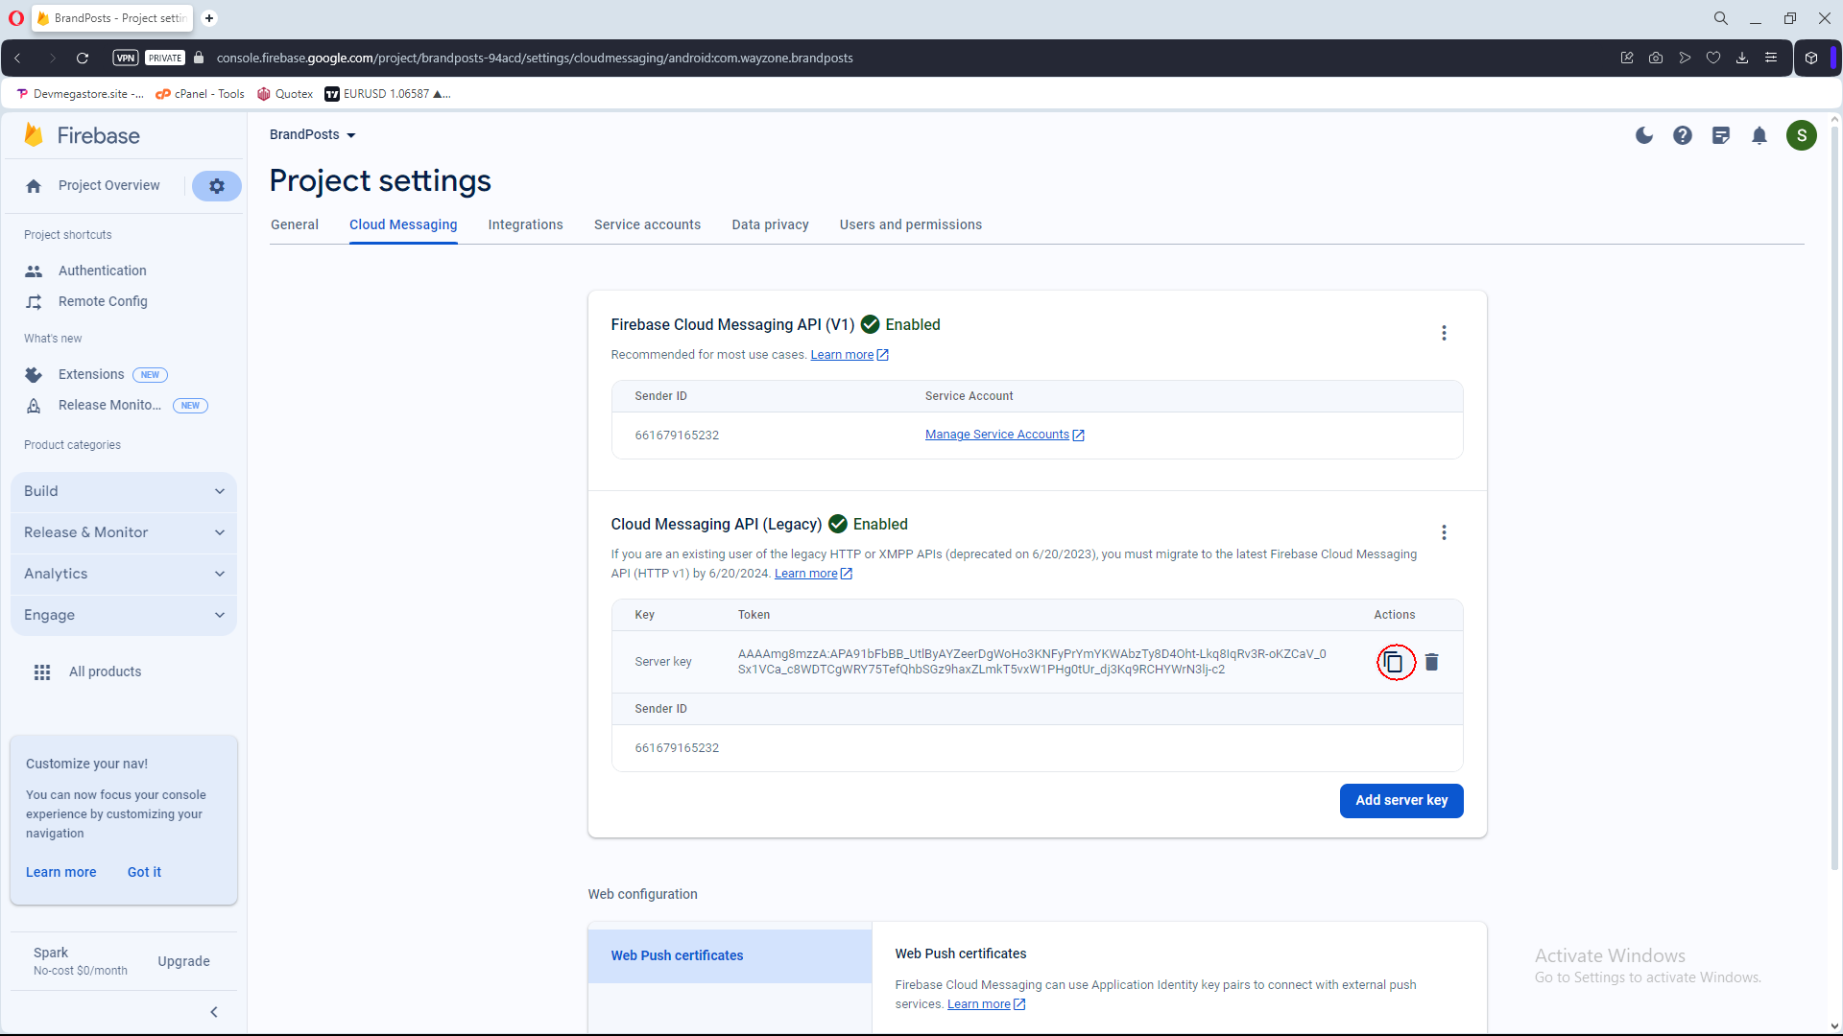Open more options for Firebase Cloud Messaging API (V1)

click(x=1444, y=333)
